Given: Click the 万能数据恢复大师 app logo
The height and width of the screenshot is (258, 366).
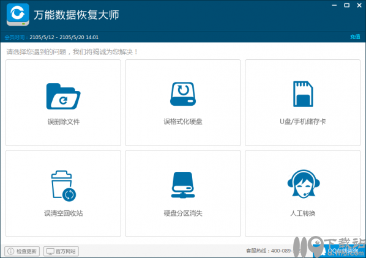Looking at the screenshot, I should point(18,15).
